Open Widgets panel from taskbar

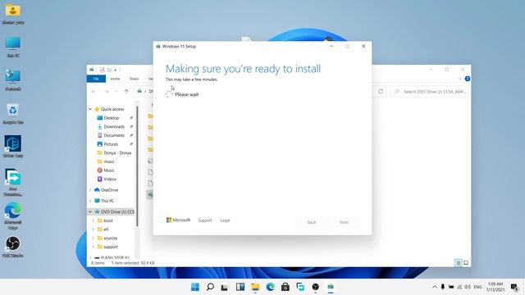coord(240,287)
